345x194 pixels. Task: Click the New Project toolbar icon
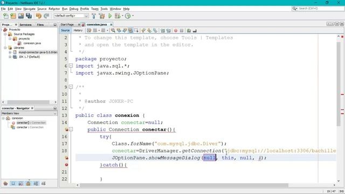13,16
